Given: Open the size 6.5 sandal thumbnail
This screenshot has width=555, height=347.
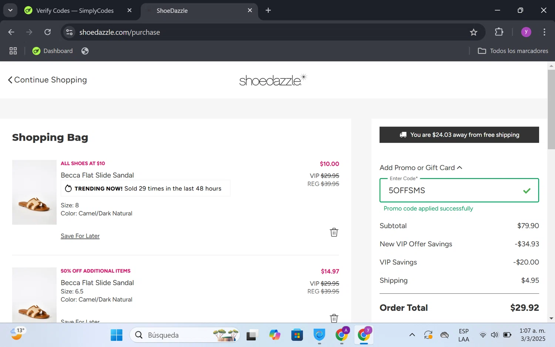Looking at the screenshot, I should click(34, 295).
